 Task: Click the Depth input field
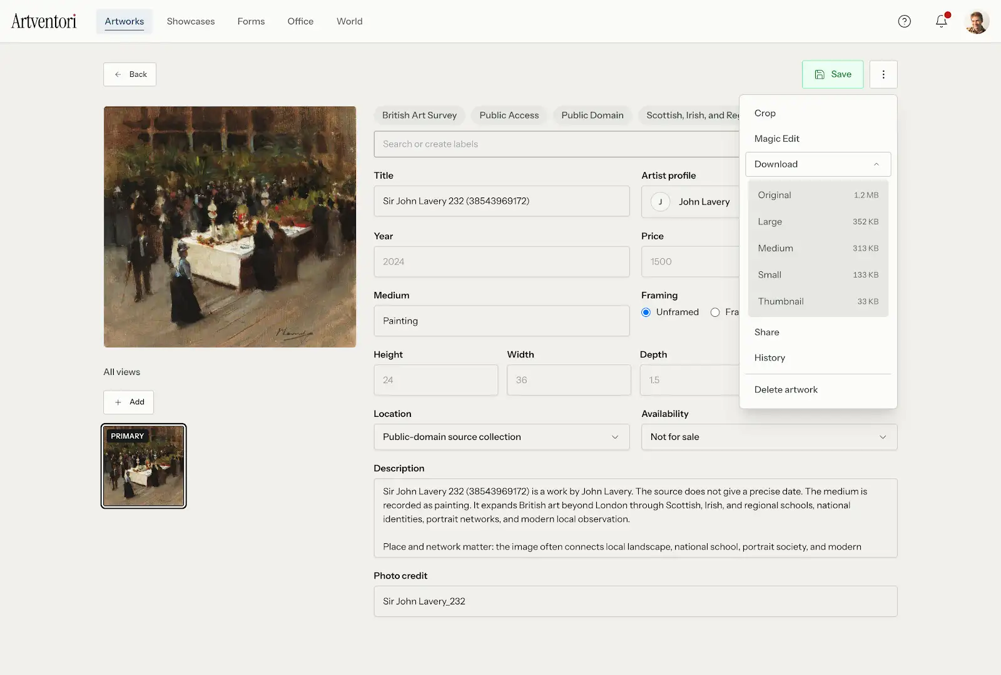coord(690,380)
